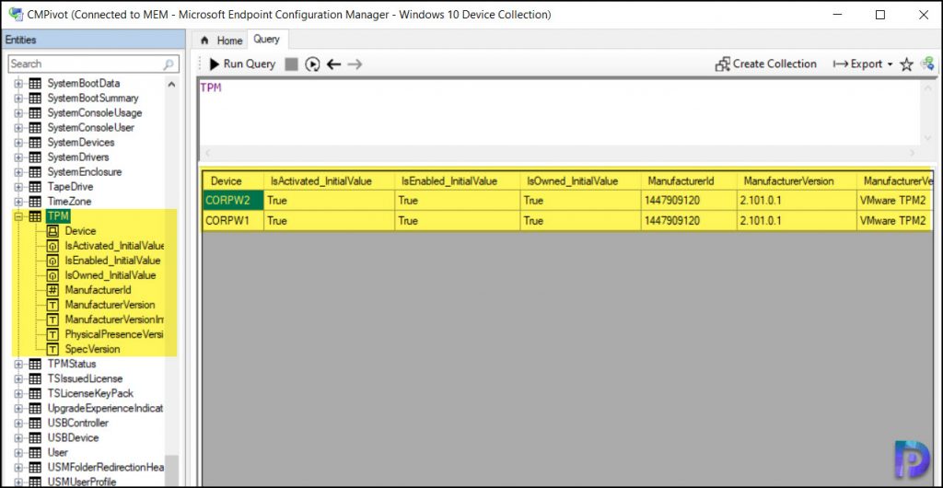Select IsActivated_InitialValue in the TPM tree

(114, 246)
